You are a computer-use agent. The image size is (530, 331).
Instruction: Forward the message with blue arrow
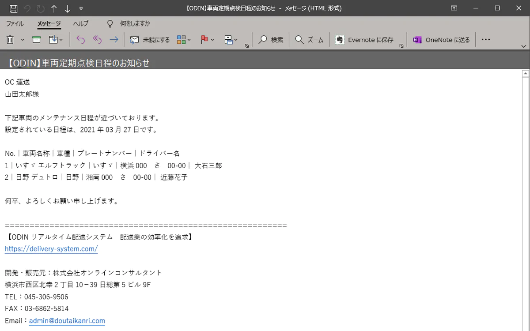pos(114,40)
